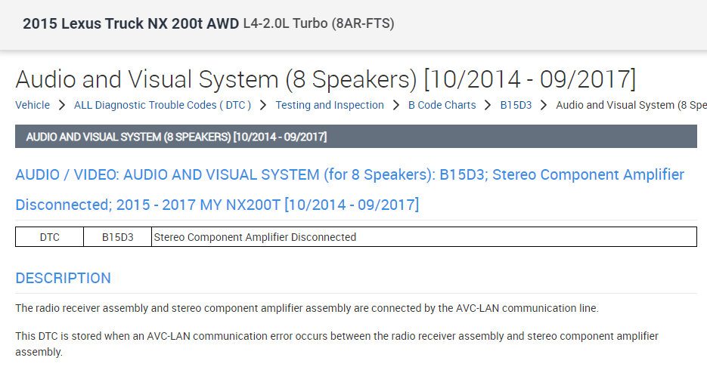Click the 2015 Lexus Truck NX 200t AWD title
The width and height of the screenshot is (707, 373).
tap(131, 23)
